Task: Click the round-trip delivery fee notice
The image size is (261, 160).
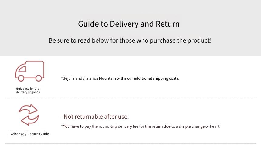Action: coord(141,126)
